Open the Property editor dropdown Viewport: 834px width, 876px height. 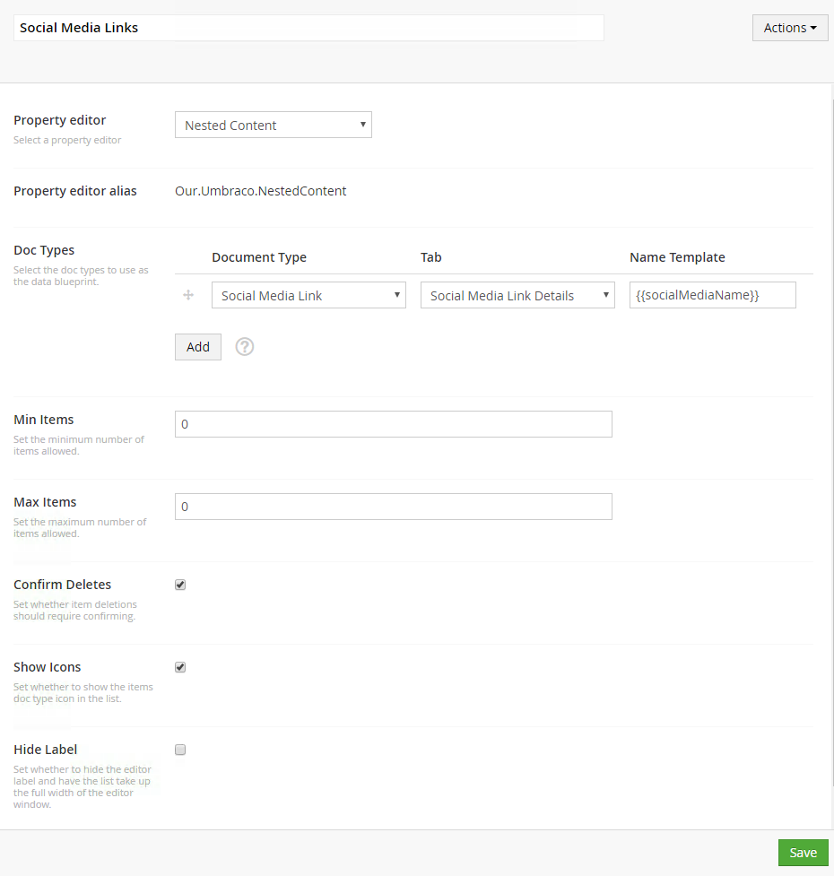tap(273, 126)
